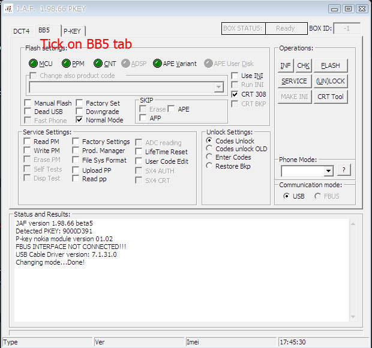Image resolution: width=372 pixels, height=348 pixels.
Task: Click the disabled MAKE INI button
Action: 294,97
